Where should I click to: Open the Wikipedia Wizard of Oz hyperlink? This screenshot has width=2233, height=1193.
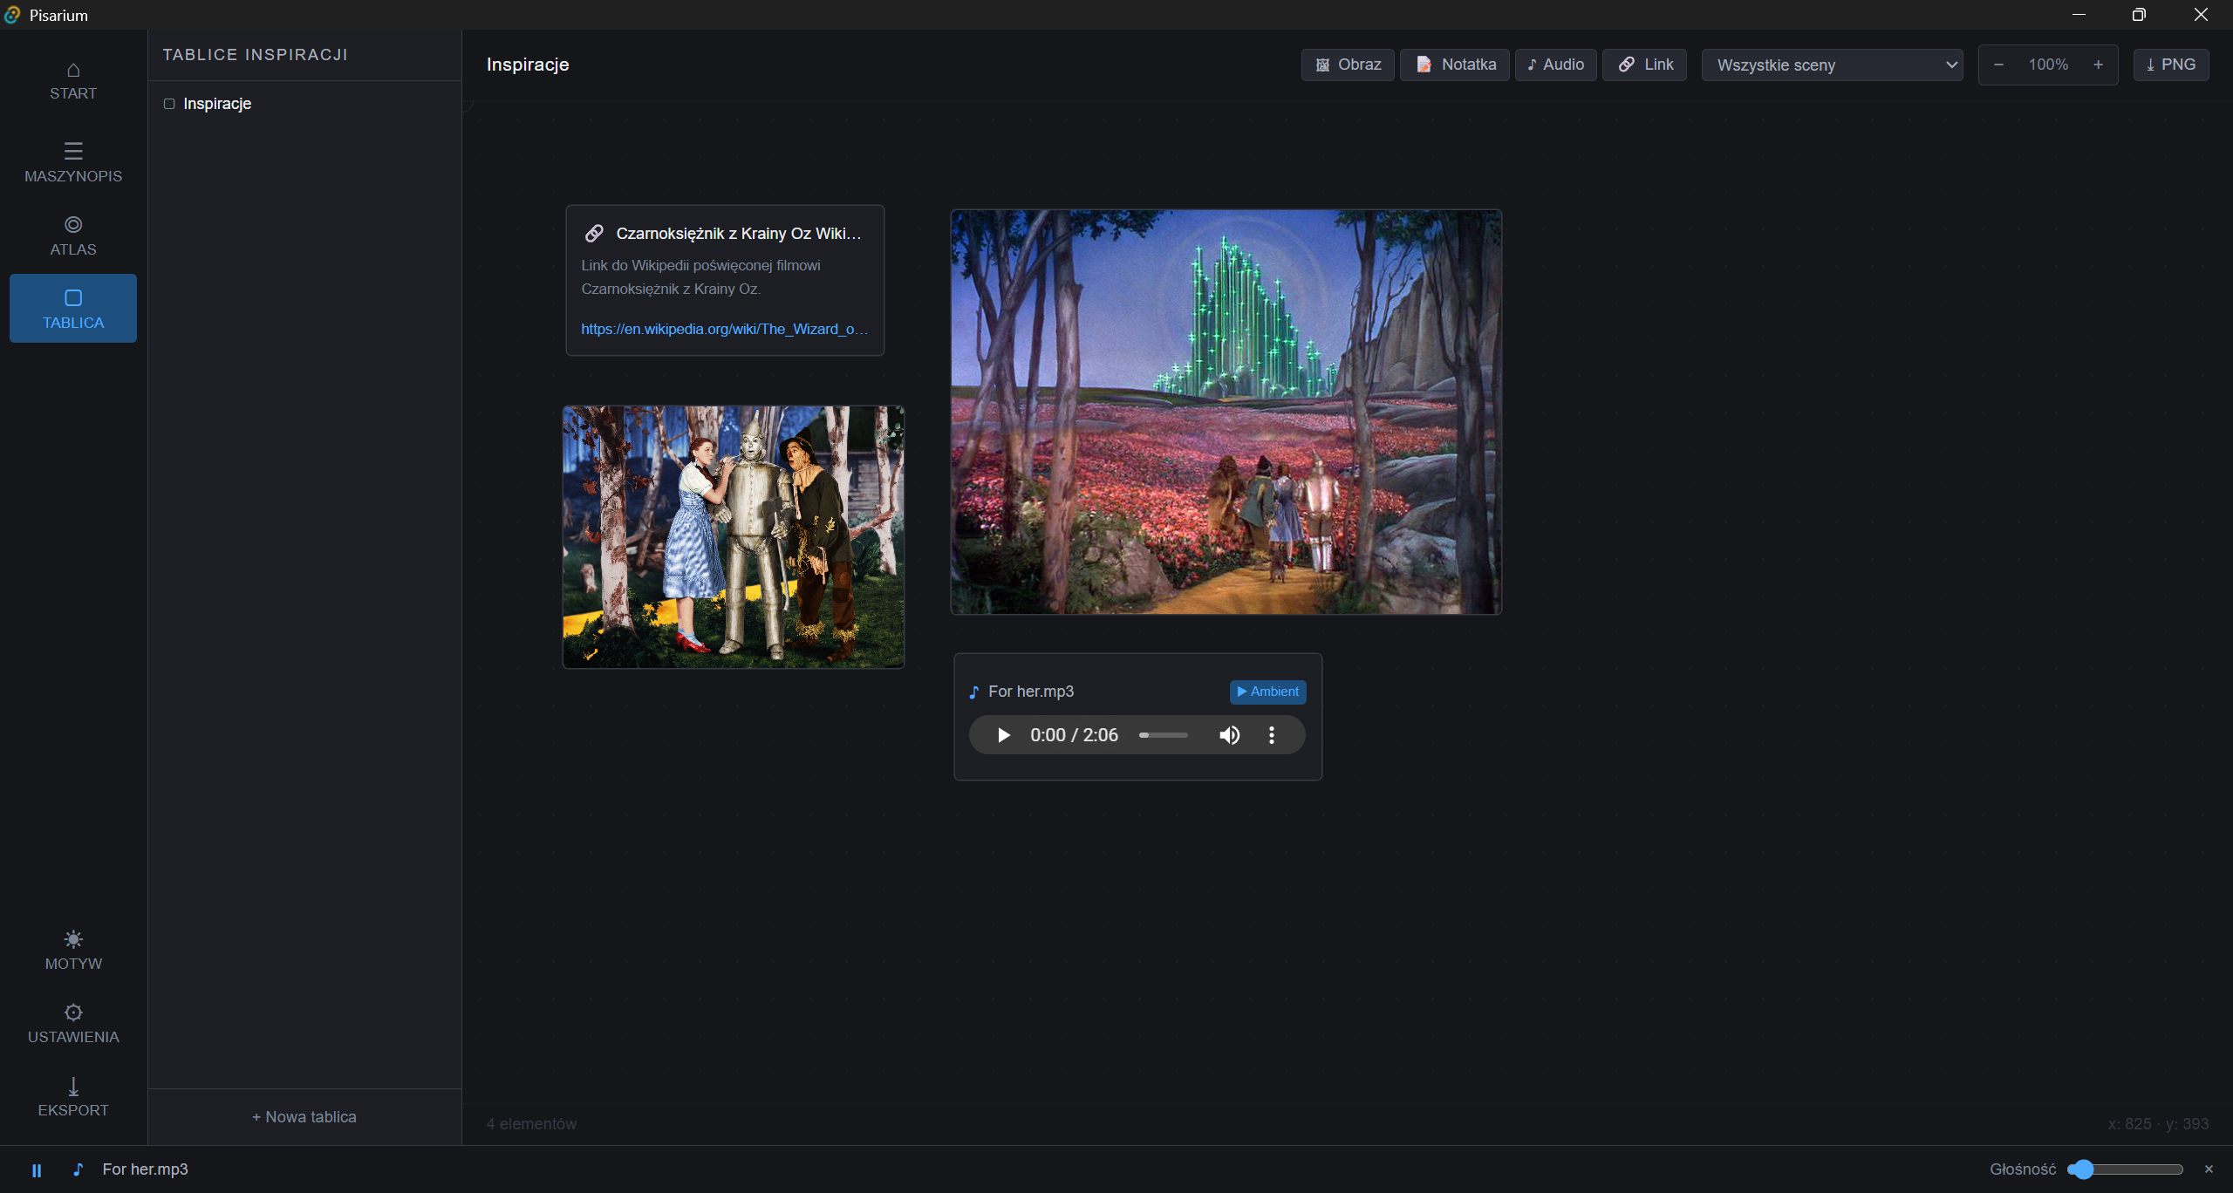724,329
